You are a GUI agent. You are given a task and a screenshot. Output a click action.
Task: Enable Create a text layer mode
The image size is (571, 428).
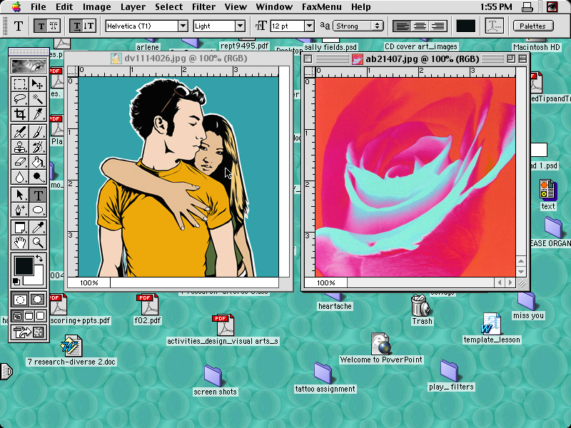(41, 26)
